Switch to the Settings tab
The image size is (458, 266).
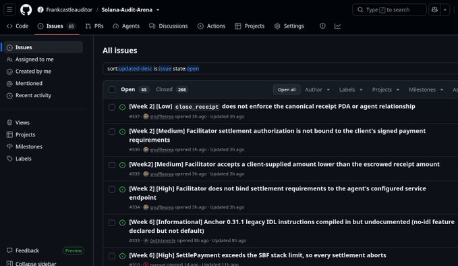click(x=289, y=26)
